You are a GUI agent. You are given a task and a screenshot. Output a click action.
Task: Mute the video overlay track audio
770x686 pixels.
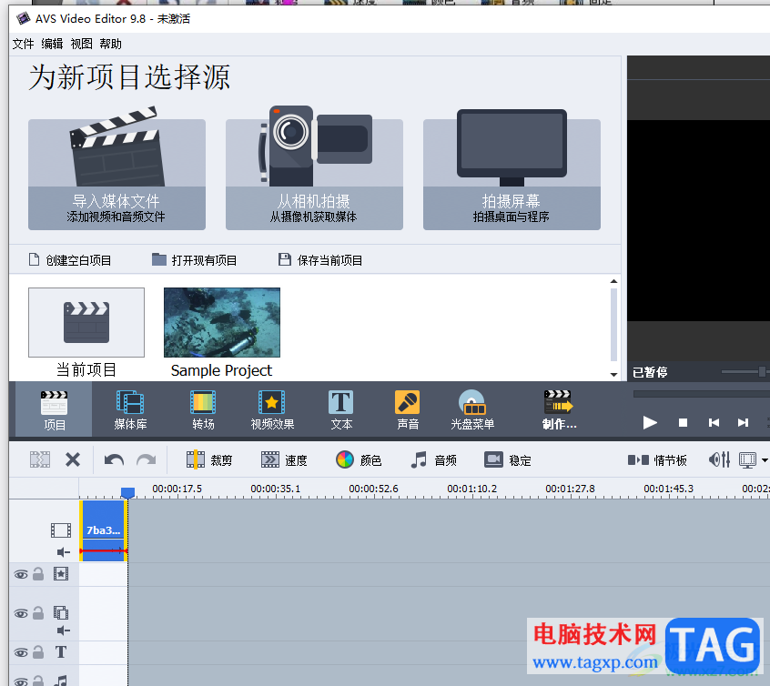point(64,631)
